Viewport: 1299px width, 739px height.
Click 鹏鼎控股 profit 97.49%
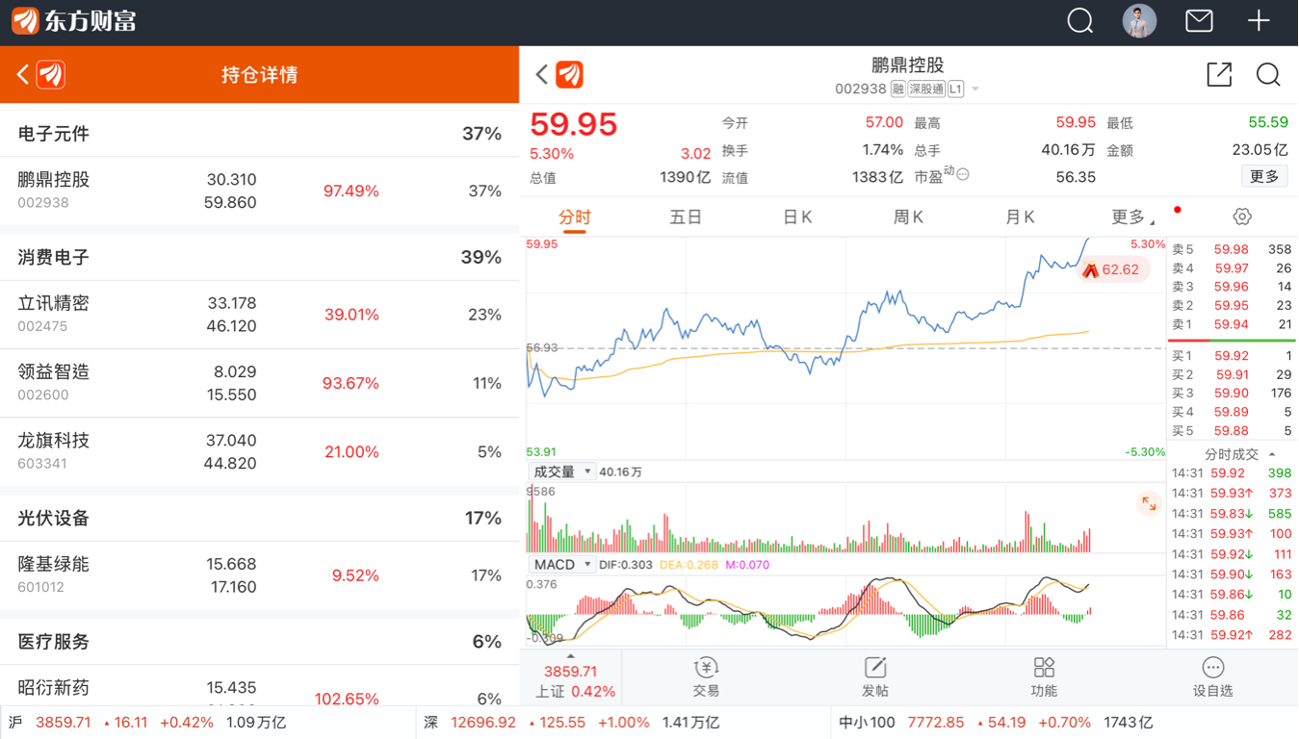pos(351,191)
